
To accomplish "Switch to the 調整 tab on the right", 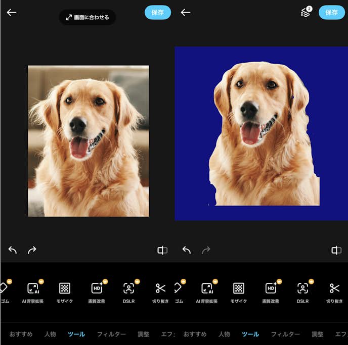I will (x=318, y=334).
